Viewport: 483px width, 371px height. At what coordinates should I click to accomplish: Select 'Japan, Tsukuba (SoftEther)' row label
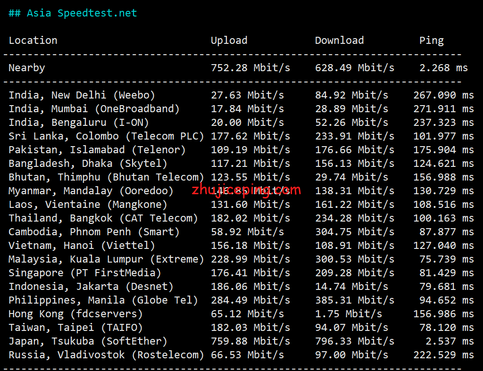tap(88, 341)
